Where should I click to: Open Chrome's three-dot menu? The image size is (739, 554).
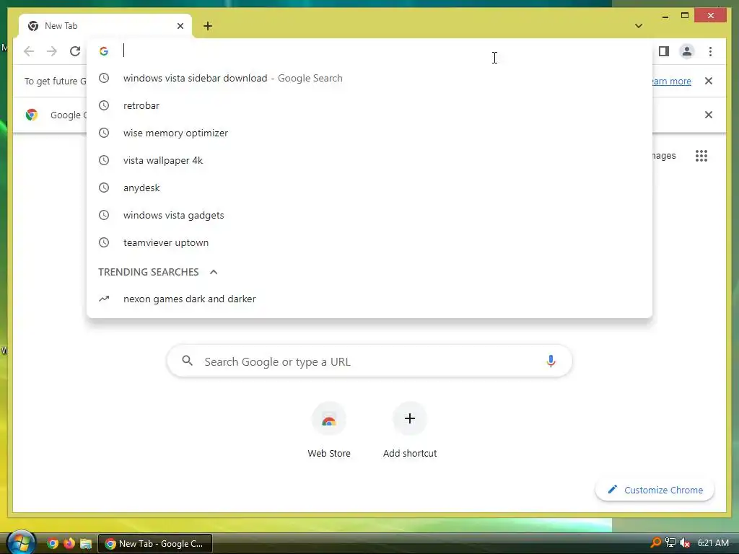[710, 51]
